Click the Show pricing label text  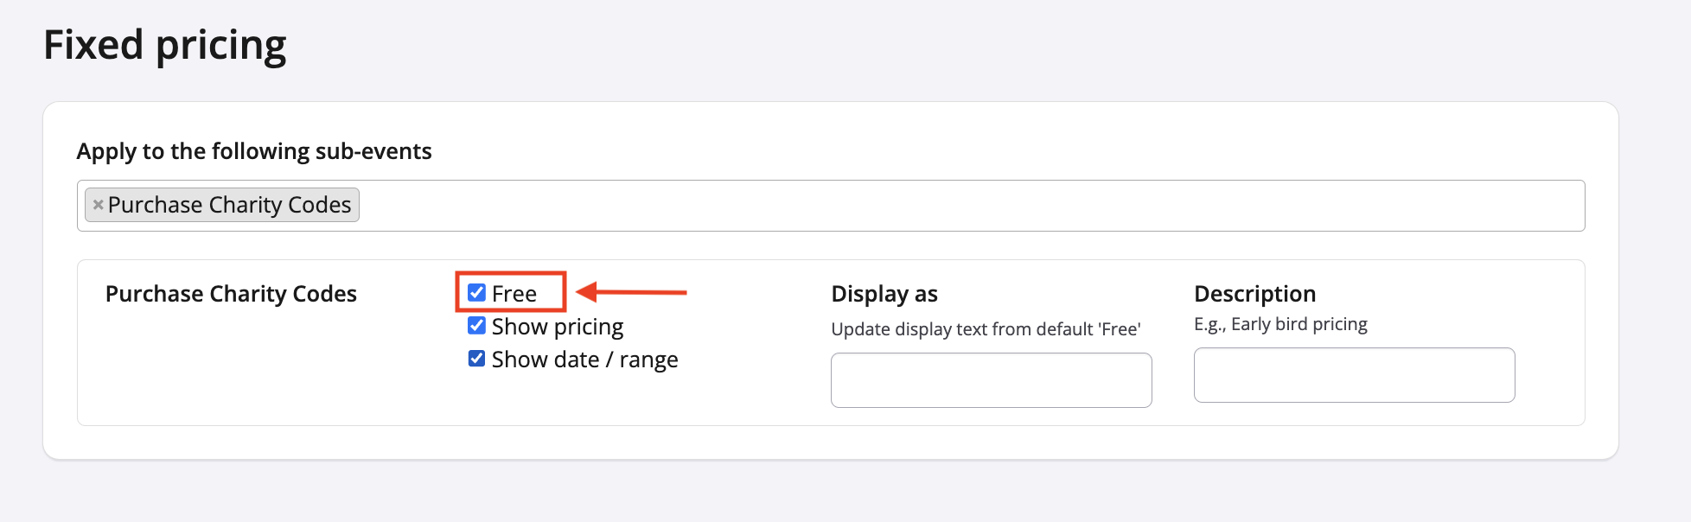click(558, 327)
